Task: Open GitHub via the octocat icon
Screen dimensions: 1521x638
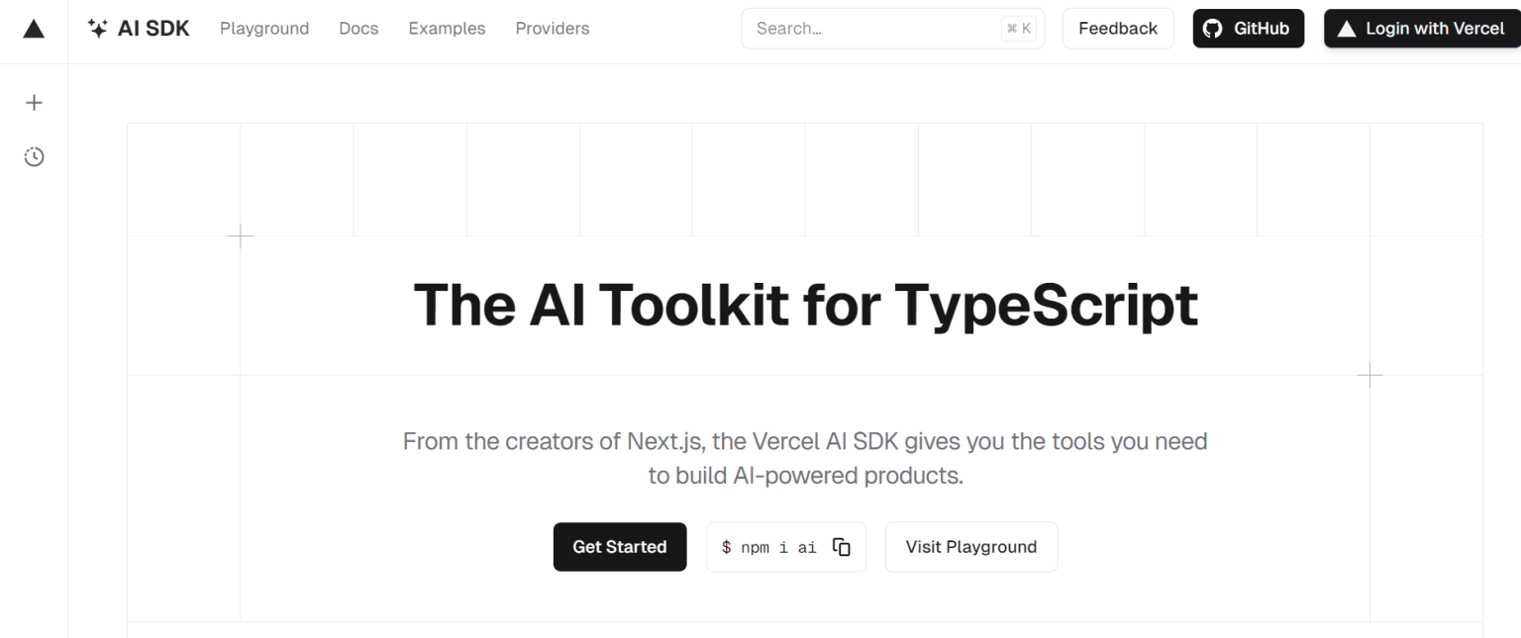Action: click(x=1212, y=28)
